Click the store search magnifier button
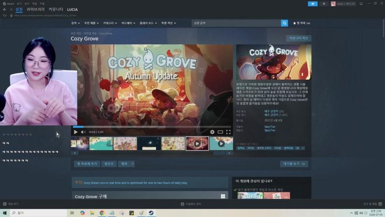The width and height of the screenshot is (385, 217). click(284, 23)
